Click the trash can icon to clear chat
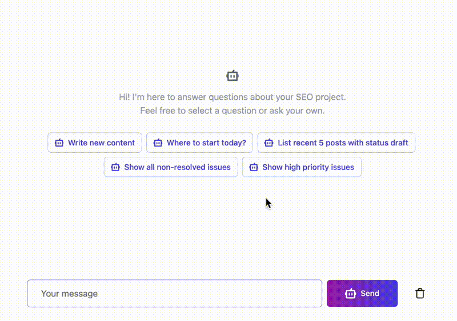This screenshot has width=457, height=321. 420,294
